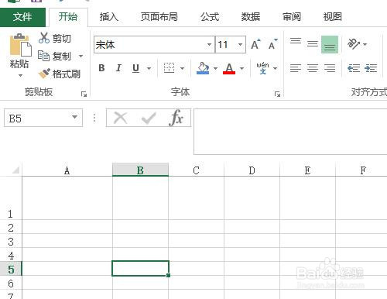Expand the Name Box dropdown

click(74, 117)
